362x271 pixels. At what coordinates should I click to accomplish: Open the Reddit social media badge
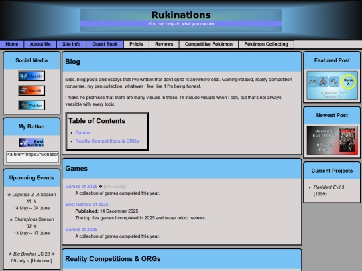pos(32,90)
